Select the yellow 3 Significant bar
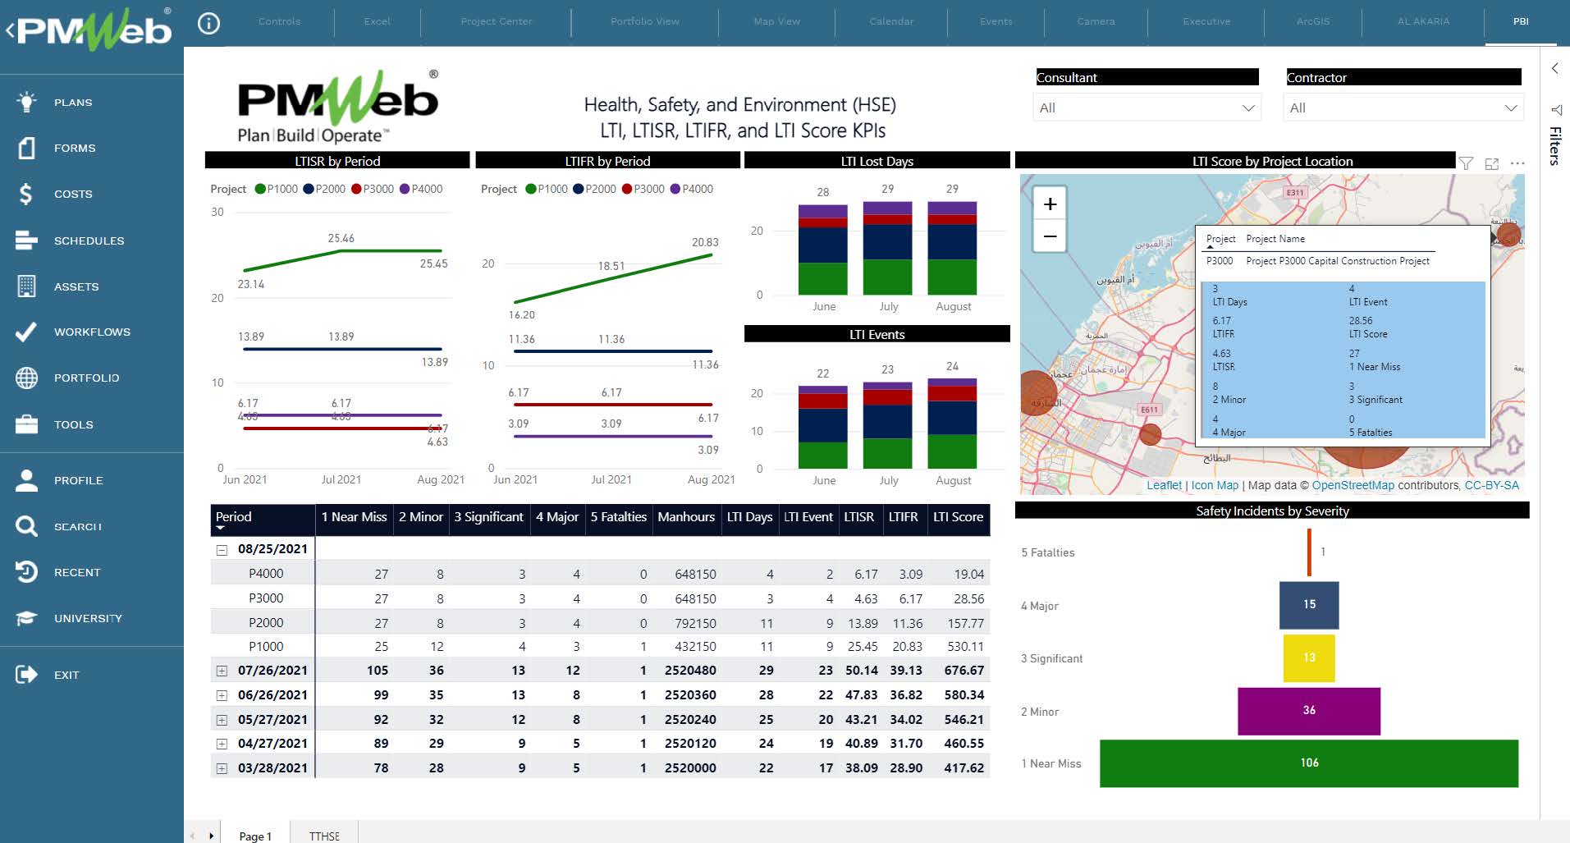1570x843 pixels. [x=1309, y=657]
